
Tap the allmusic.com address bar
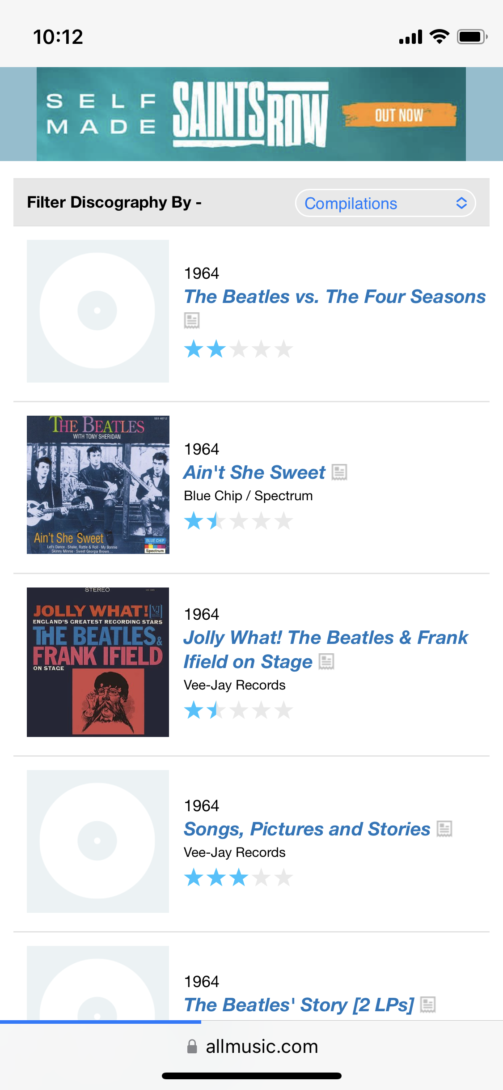[x=262, y=1047]
